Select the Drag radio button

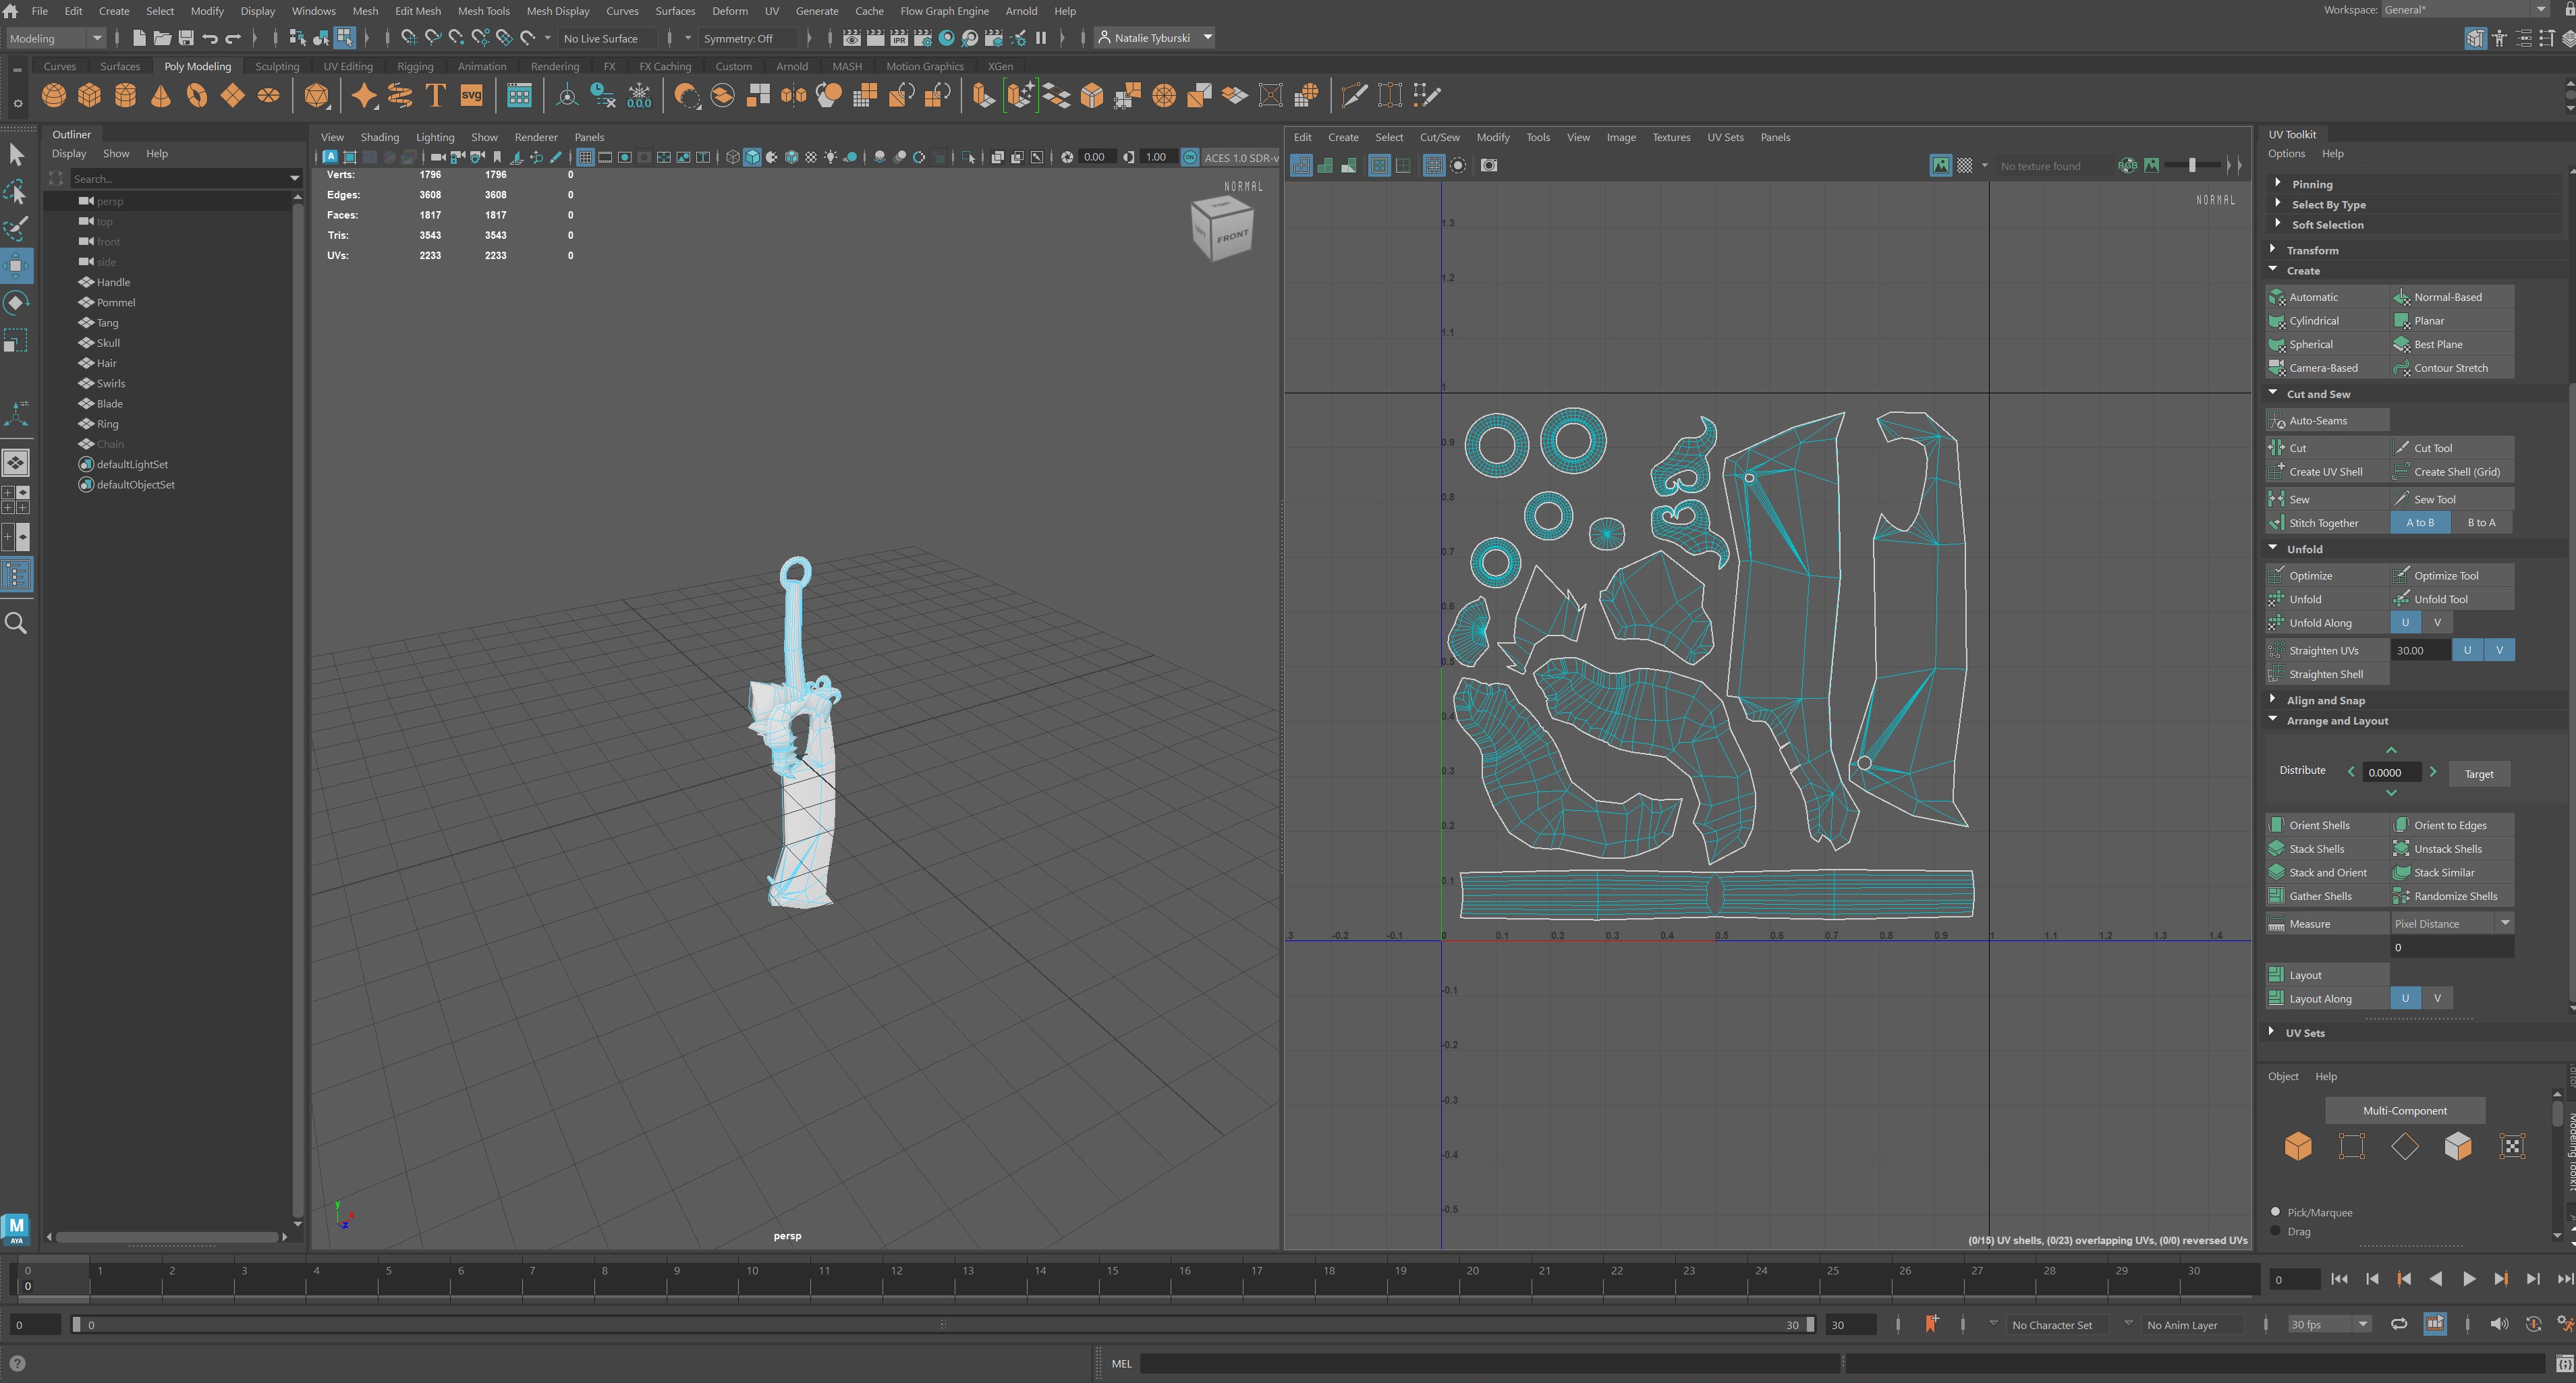pos(2275,1231)
